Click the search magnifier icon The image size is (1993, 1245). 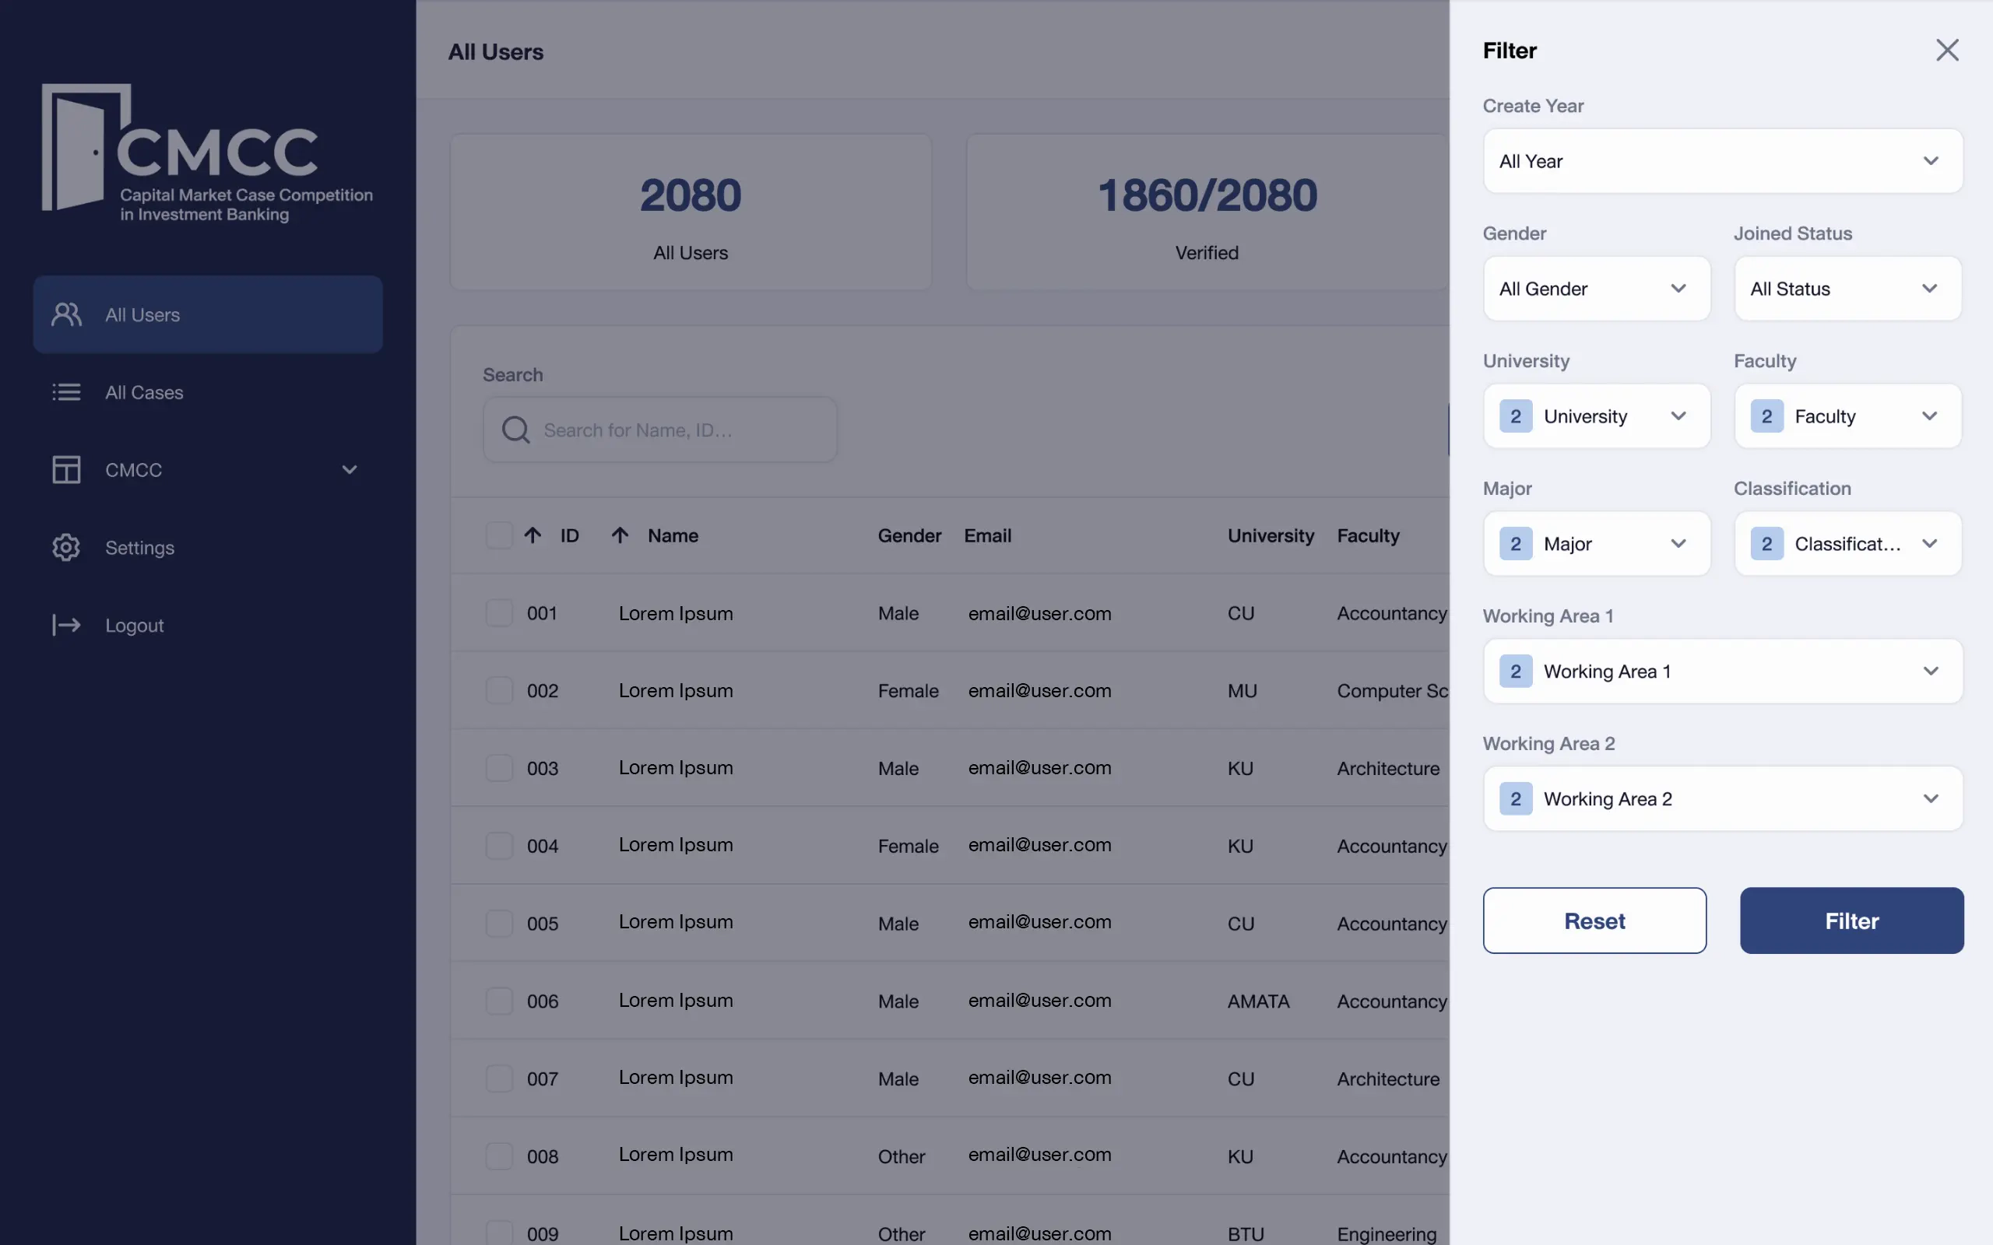pos(515,430)
